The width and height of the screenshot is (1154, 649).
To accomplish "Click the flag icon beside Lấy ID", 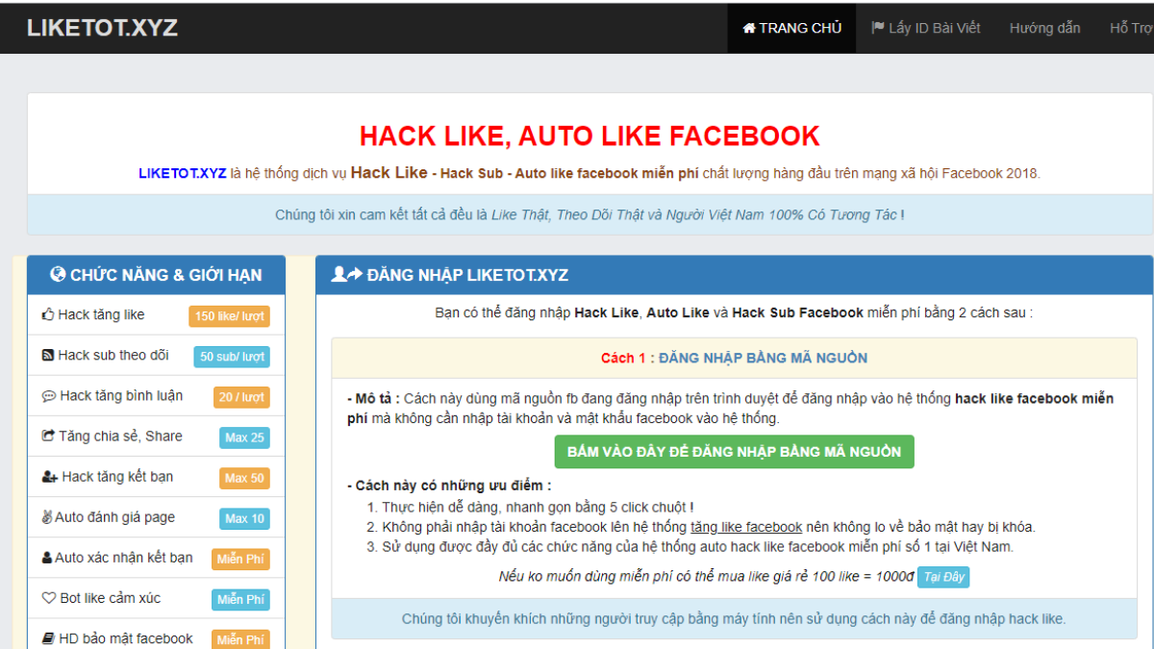I will (877, 28).
